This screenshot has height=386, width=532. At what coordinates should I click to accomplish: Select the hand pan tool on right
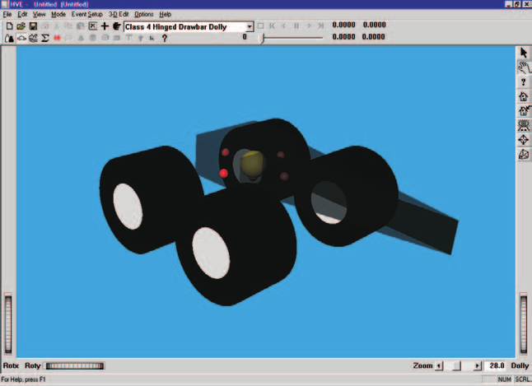524,67
